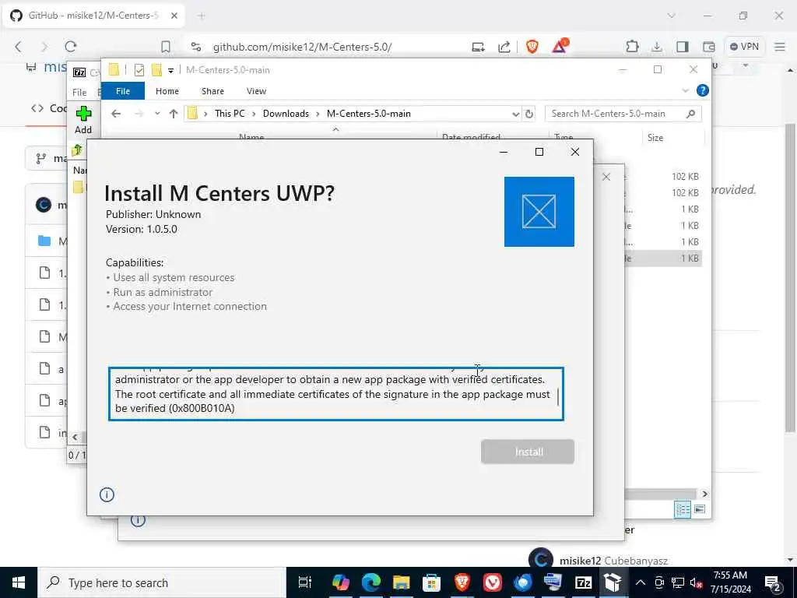Open a new browser tab
The height and width of the screenshot is (598, 797).
pyautogui.click(x=202, y=16)
